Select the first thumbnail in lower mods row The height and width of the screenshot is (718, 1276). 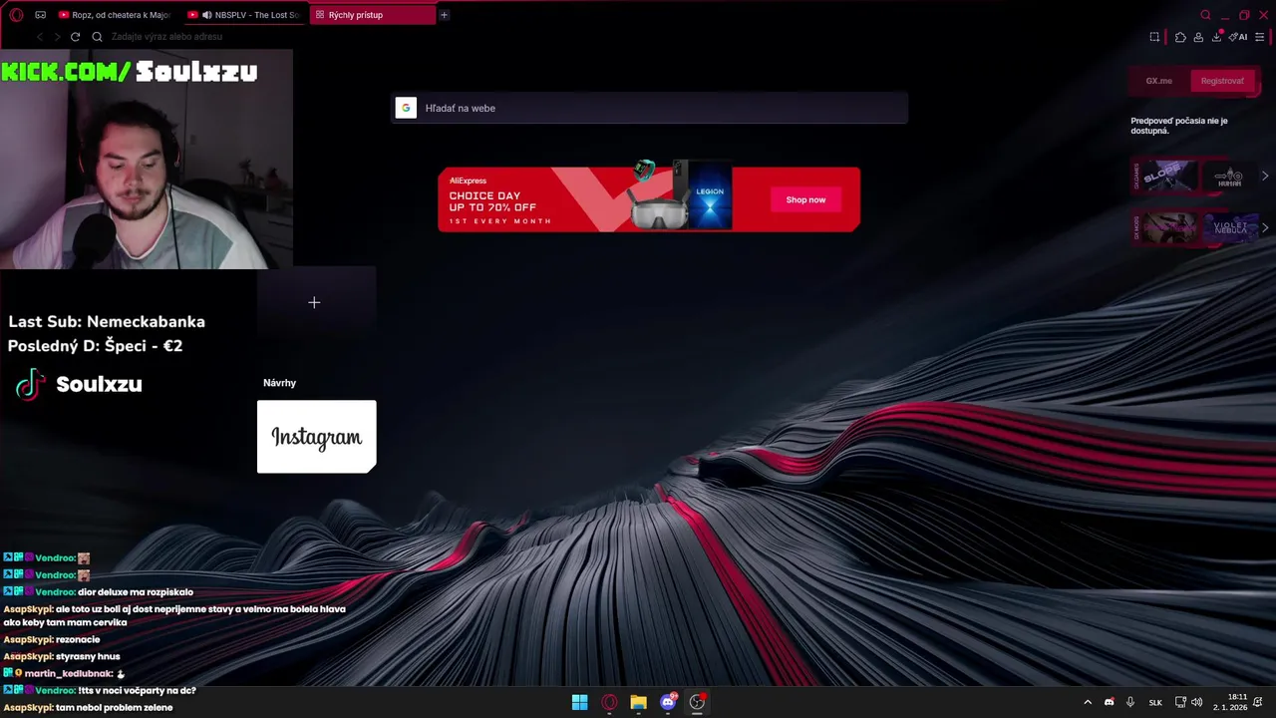point(1169,227)
